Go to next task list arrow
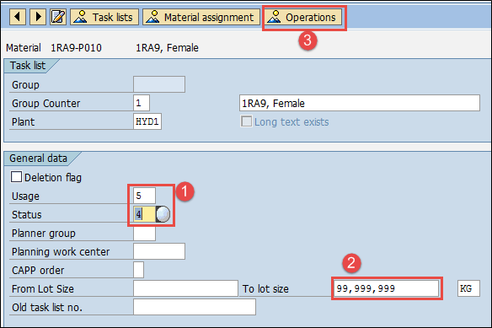 point(38,17)
